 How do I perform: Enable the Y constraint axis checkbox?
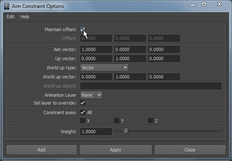tap(116, 120)
